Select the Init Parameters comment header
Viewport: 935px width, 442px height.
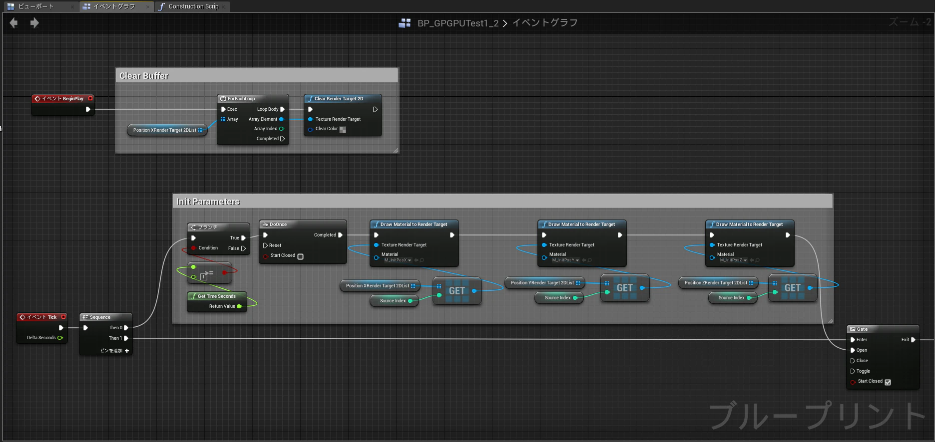point(502,202)
